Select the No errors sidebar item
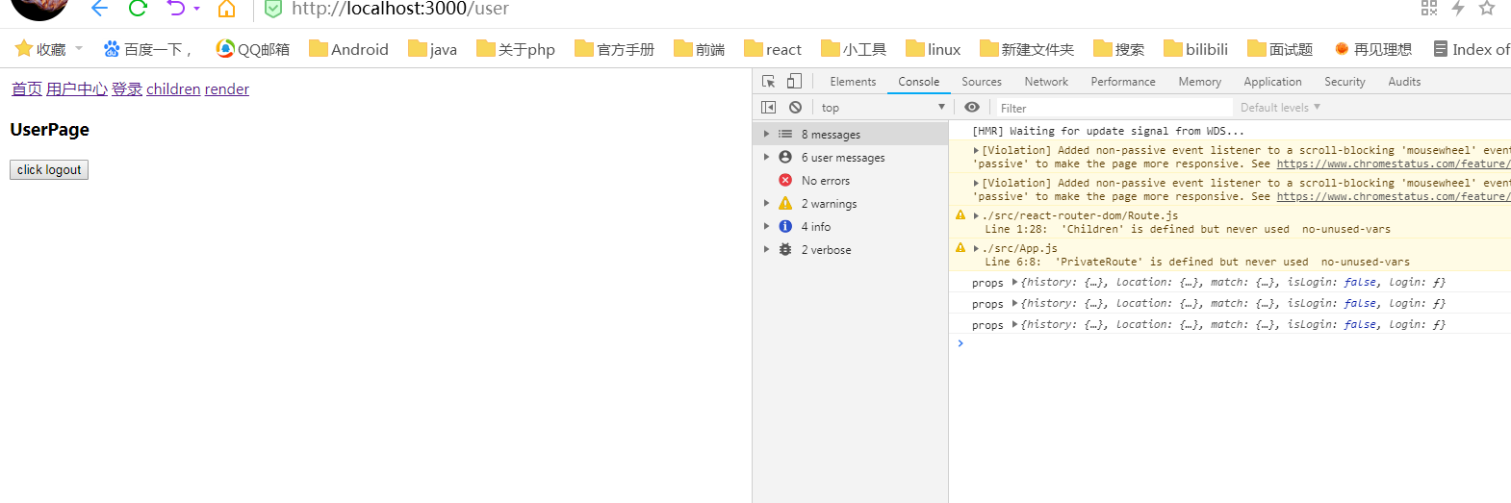Viewport: 1511px width, 503px height. point(825,181)
